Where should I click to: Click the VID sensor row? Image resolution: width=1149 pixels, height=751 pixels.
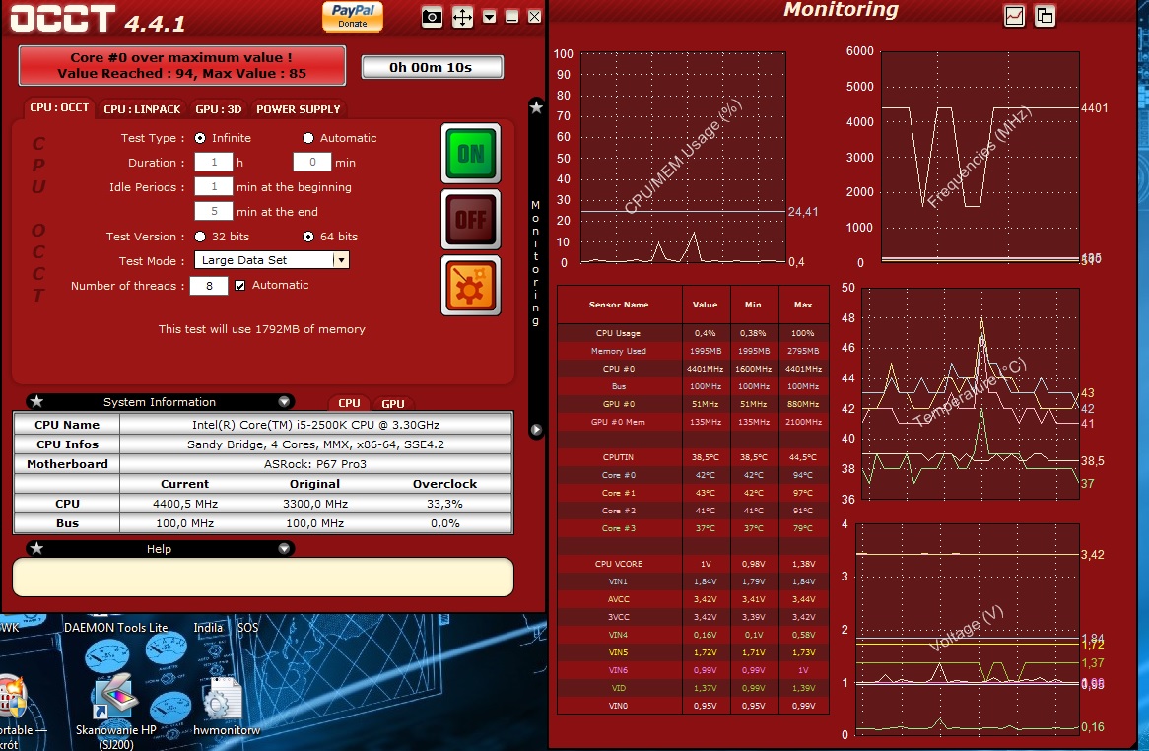point(693,688)
